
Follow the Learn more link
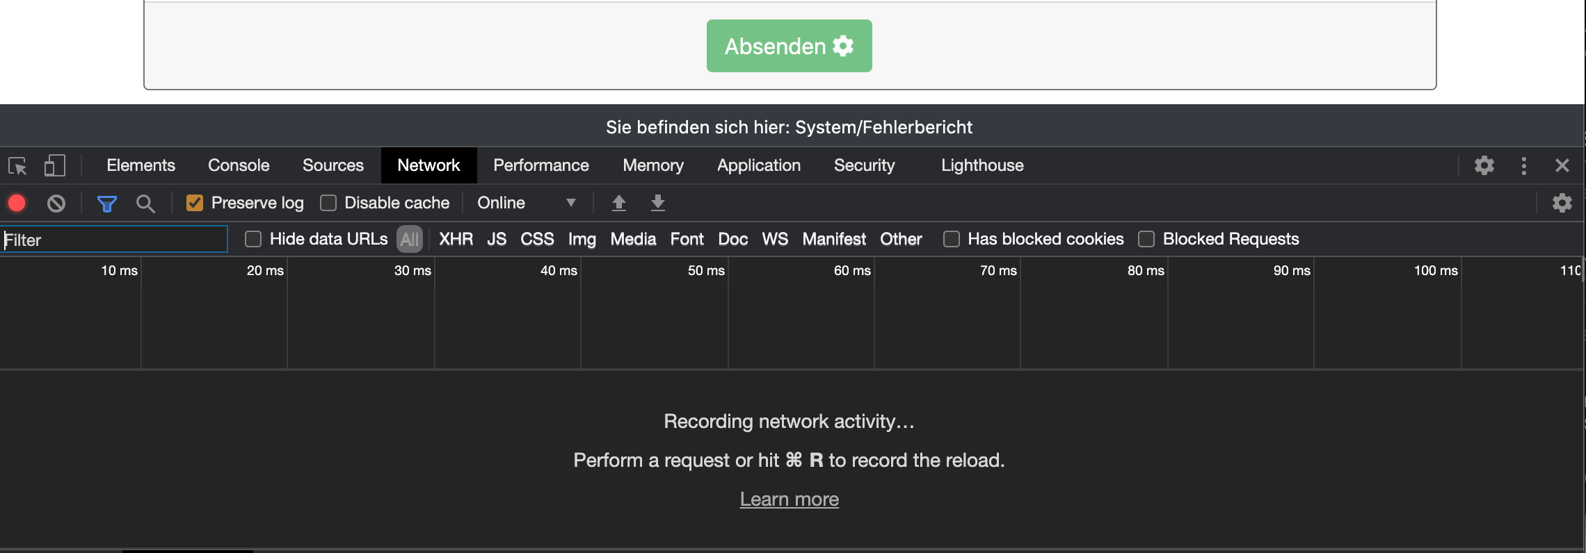(789, 499)
